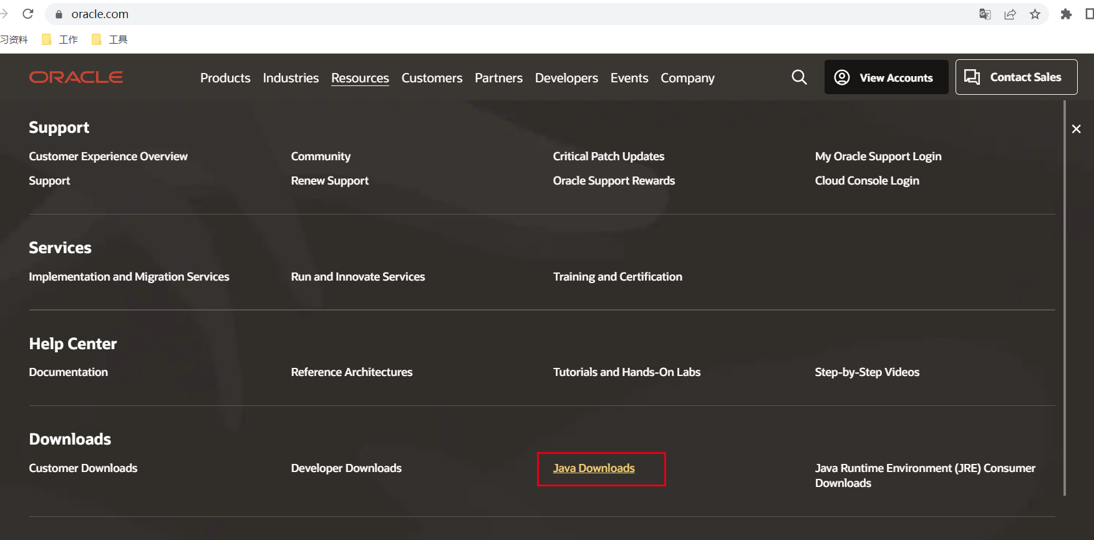Image resolution: width=1094 pixels, height=540 pixels.
Task: Click the Downloads section heading
Action: click(x=70, y=440)
